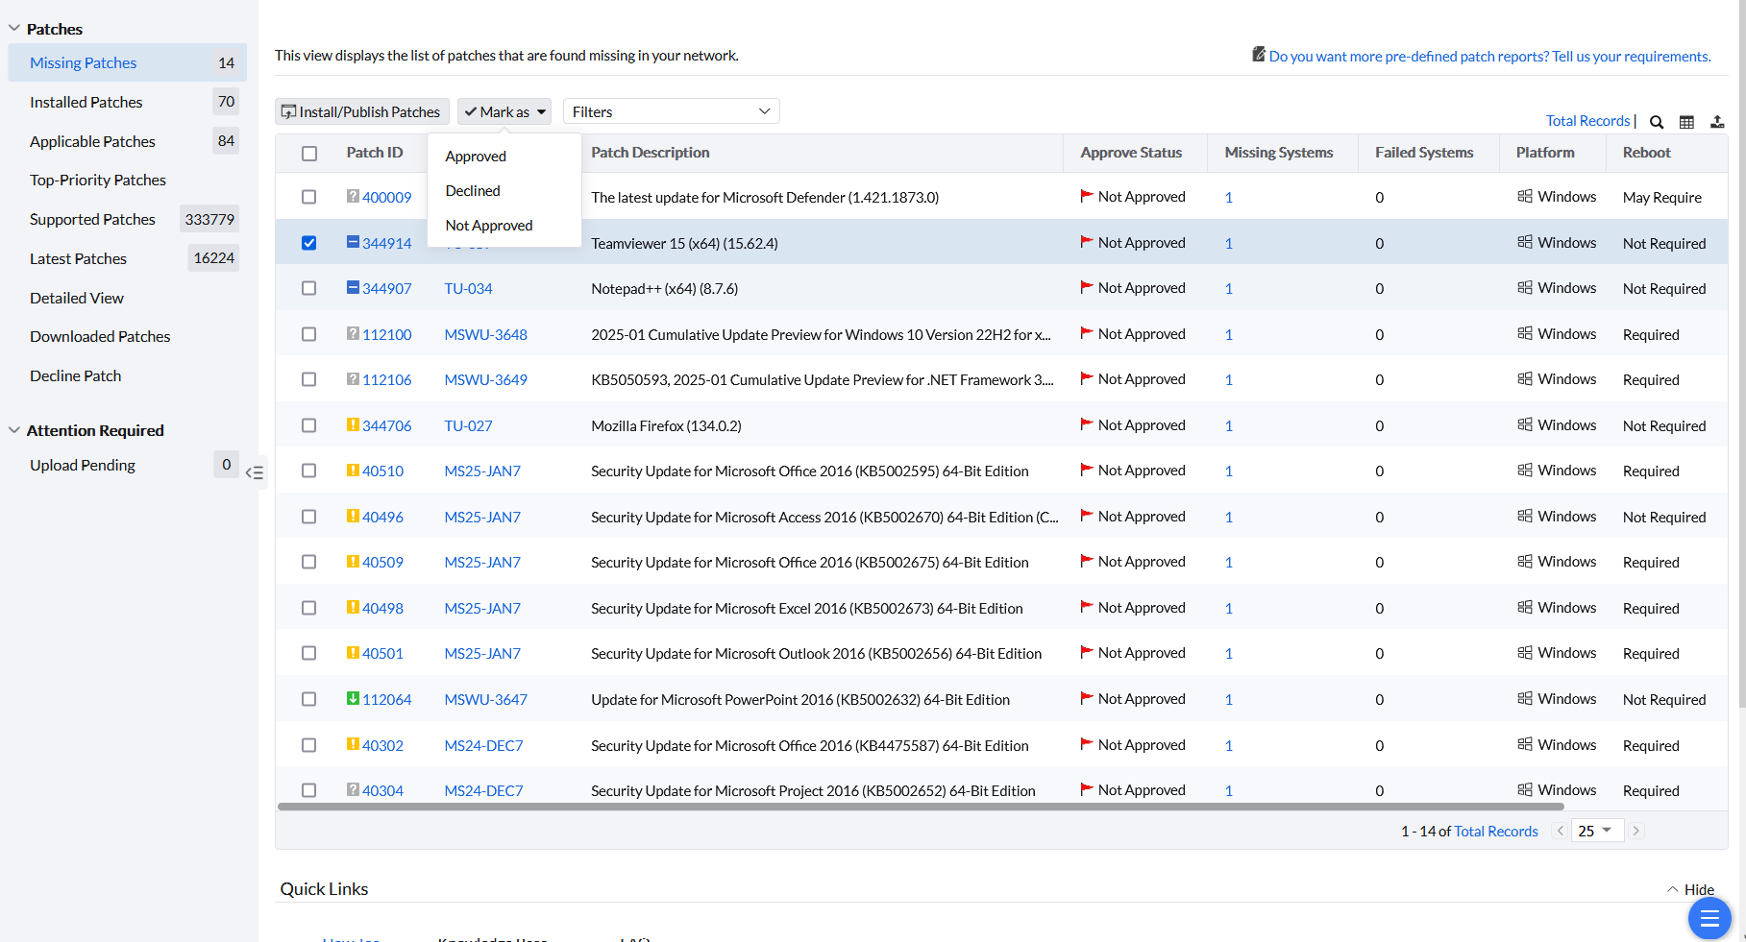Select all patches with header checkbox
This screenshot has width=1746, height=942.
coord(308,154)
